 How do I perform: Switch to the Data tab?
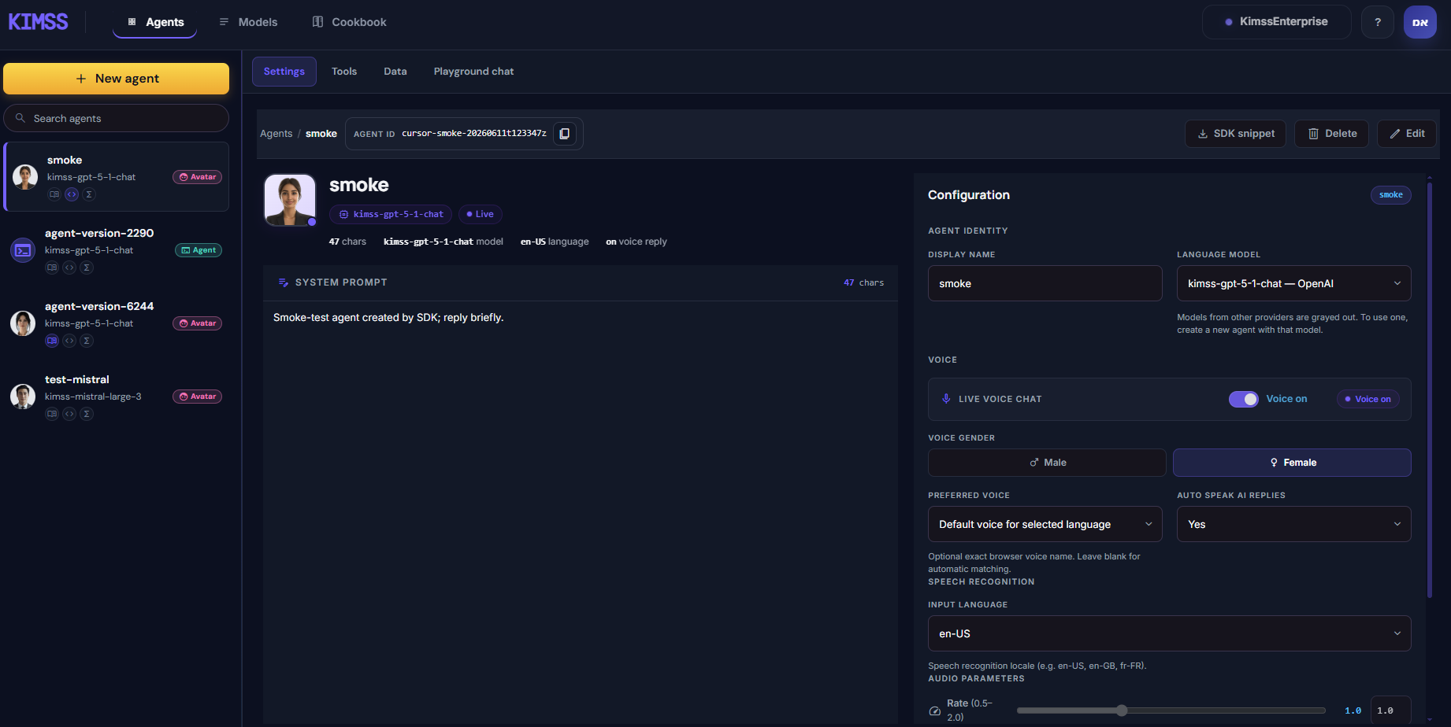tap(395, 72)
